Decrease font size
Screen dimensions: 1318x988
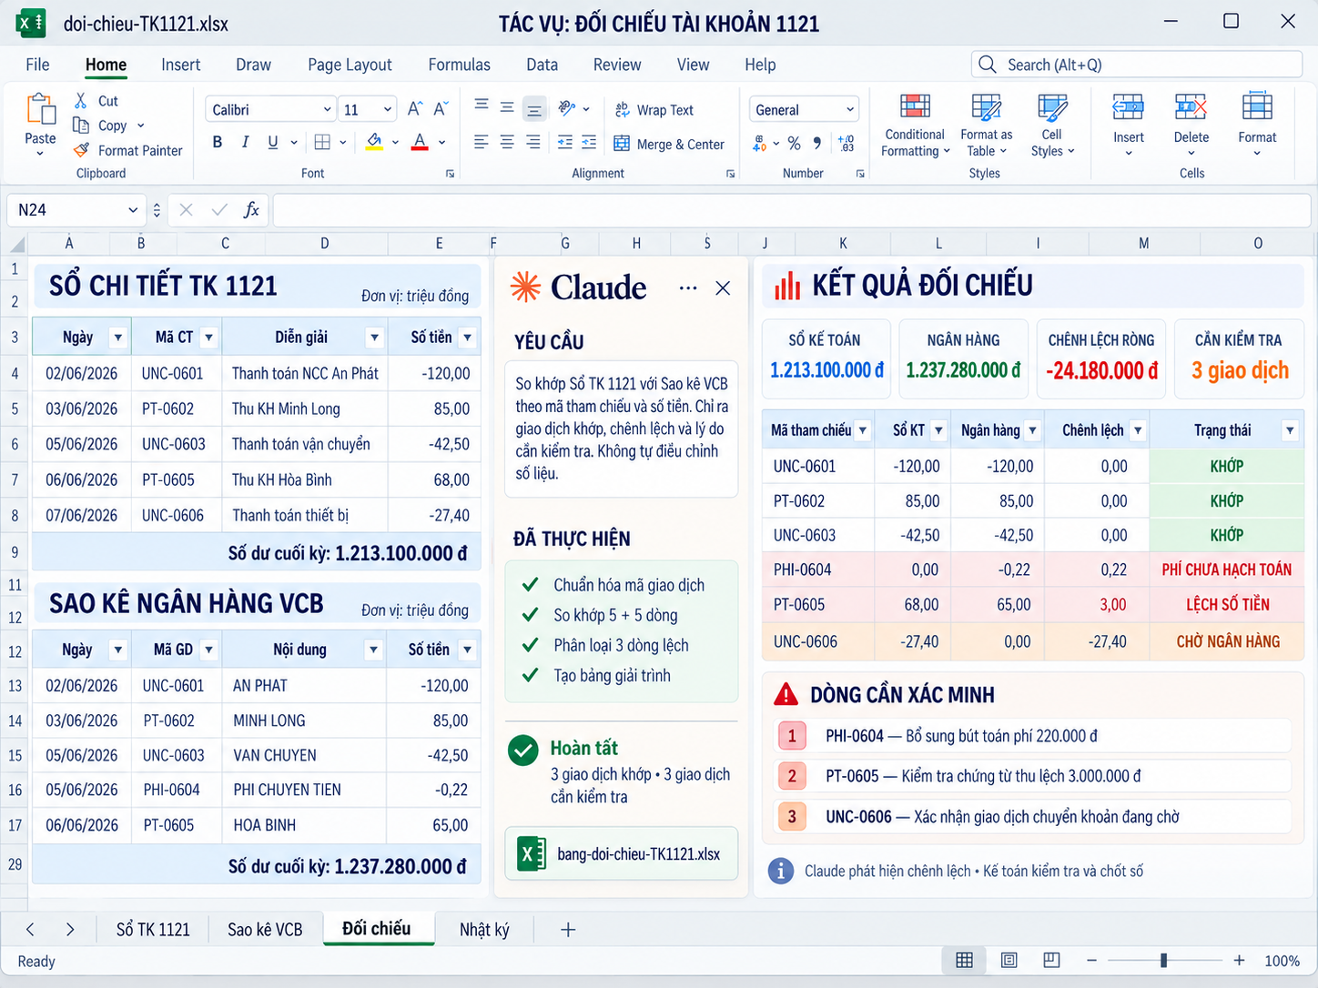pyautogui.click(x=441, y=109)
